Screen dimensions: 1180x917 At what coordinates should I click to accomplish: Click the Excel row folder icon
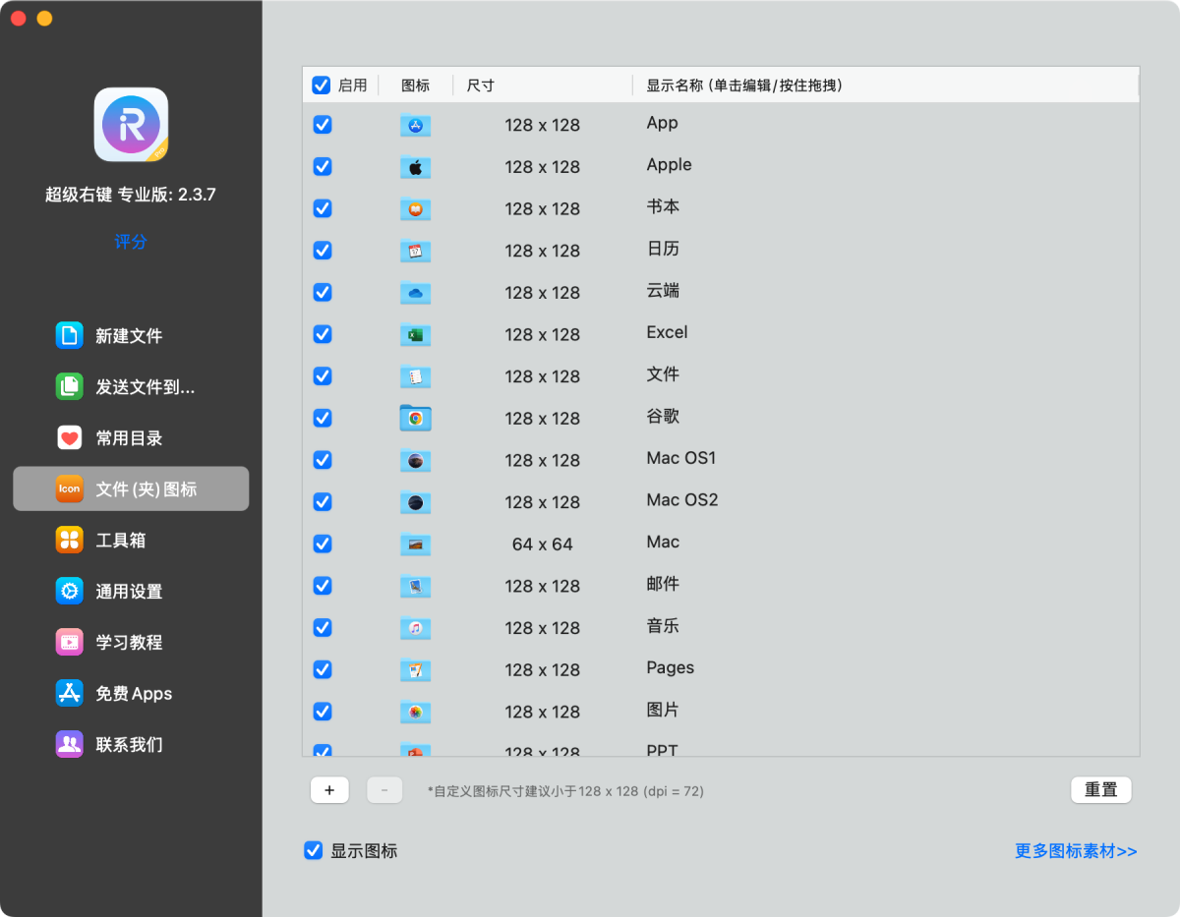point(416,334)
